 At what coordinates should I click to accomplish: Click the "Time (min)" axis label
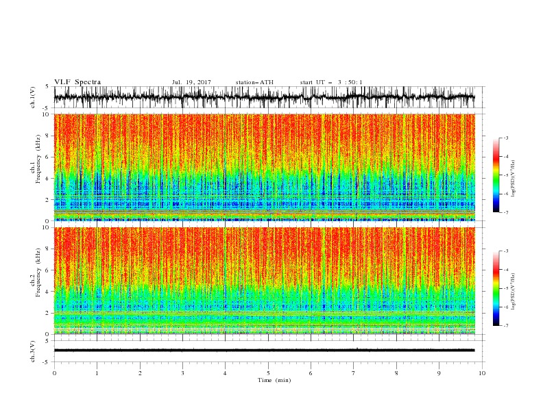tap(274, 380)
